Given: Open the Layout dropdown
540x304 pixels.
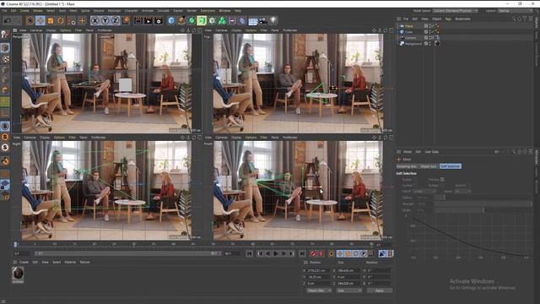Looking at the screenshot, I should coord(516,11).
